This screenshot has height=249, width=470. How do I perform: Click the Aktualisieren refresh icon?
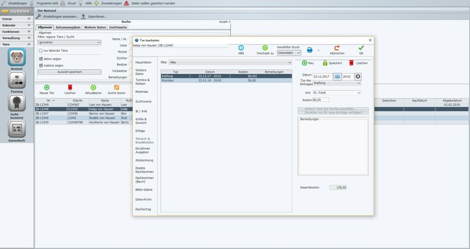coord(93,88)
